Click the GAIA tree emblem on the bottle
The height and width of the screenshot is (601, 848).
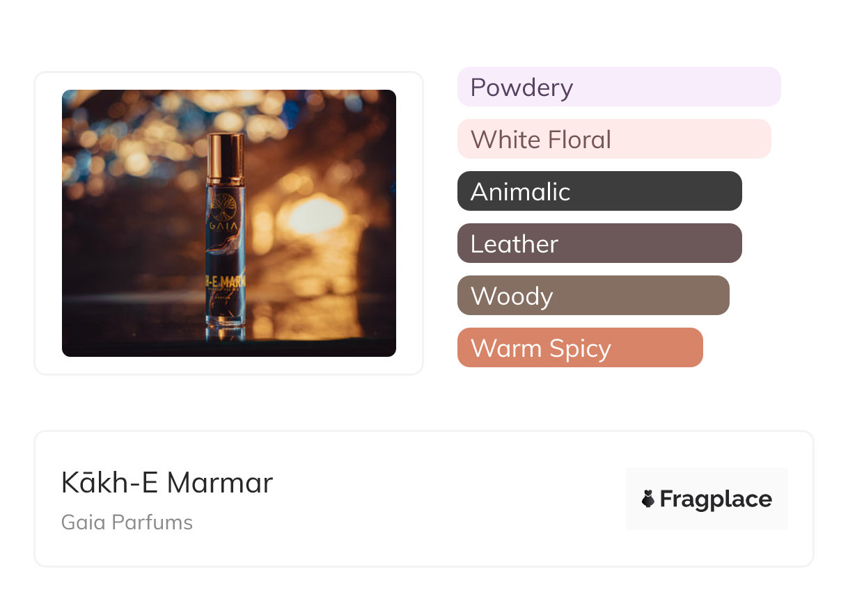click(x=225, y=208)
